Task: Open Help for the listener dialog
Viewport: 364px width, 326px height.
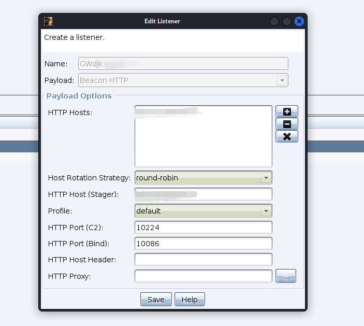Action: [x=190, y=300]
